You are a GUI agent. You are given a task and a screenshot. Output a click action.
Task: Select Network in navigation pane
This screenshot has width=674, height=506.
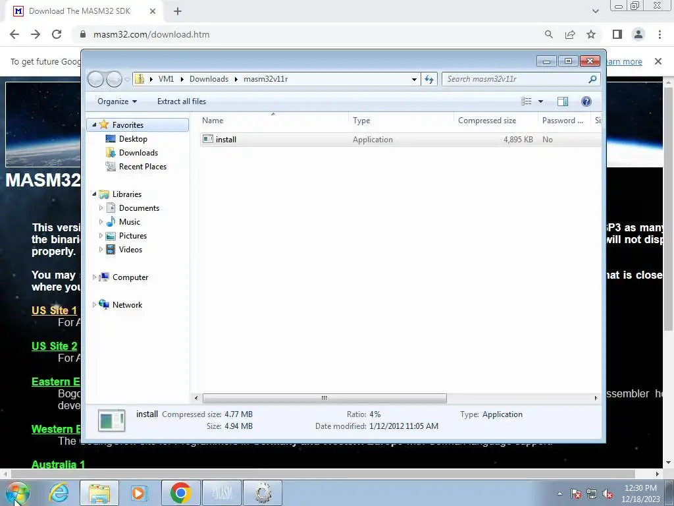tap(127, 304)
